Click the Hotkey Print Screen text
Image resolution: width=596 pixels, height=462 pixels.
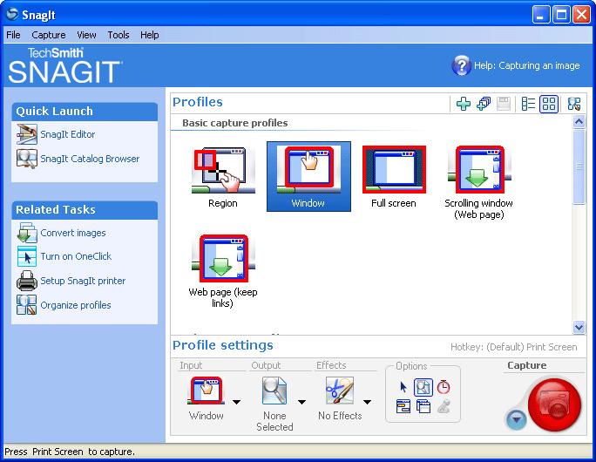[513, 347]
